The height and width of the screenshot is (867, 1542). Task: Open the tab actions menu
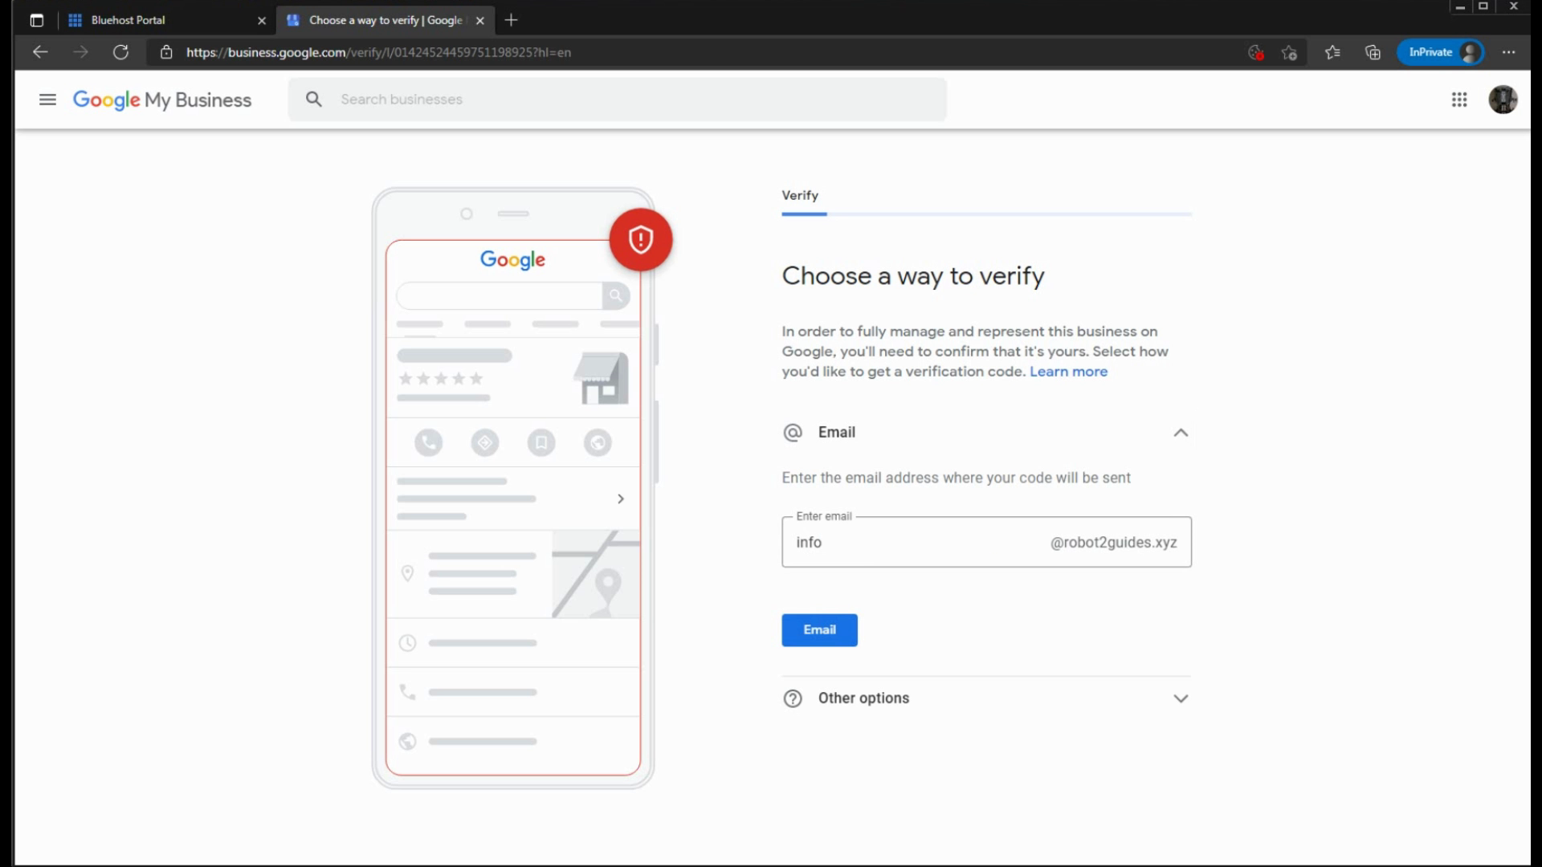coord(36,20)
